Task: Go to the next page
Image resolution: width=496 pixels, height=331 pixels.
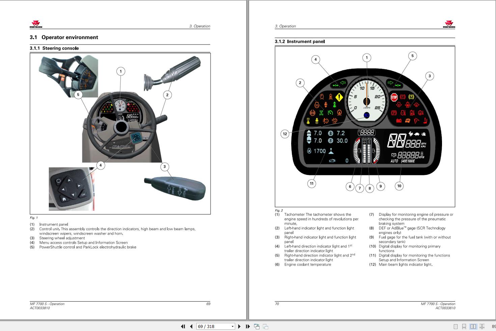Action: point(239,326)
